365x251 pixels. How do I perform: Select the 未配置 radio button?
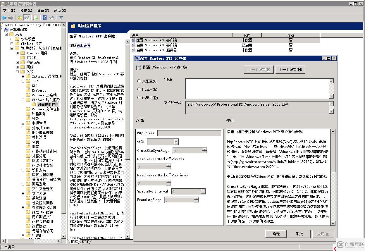pyautogui.click(x=139, y=81)
